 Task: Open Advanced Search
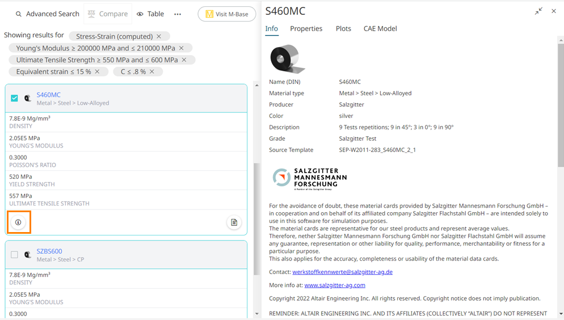(47, 14)
